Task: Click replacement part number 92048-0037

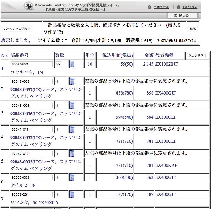Action: pyautogui.click(x=21, y=89)
